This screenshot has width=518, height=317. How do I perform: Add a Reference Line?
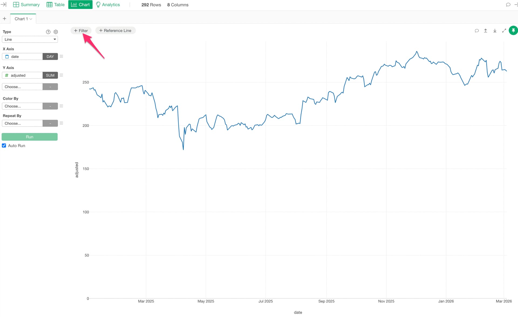click(x=115, y=31)
